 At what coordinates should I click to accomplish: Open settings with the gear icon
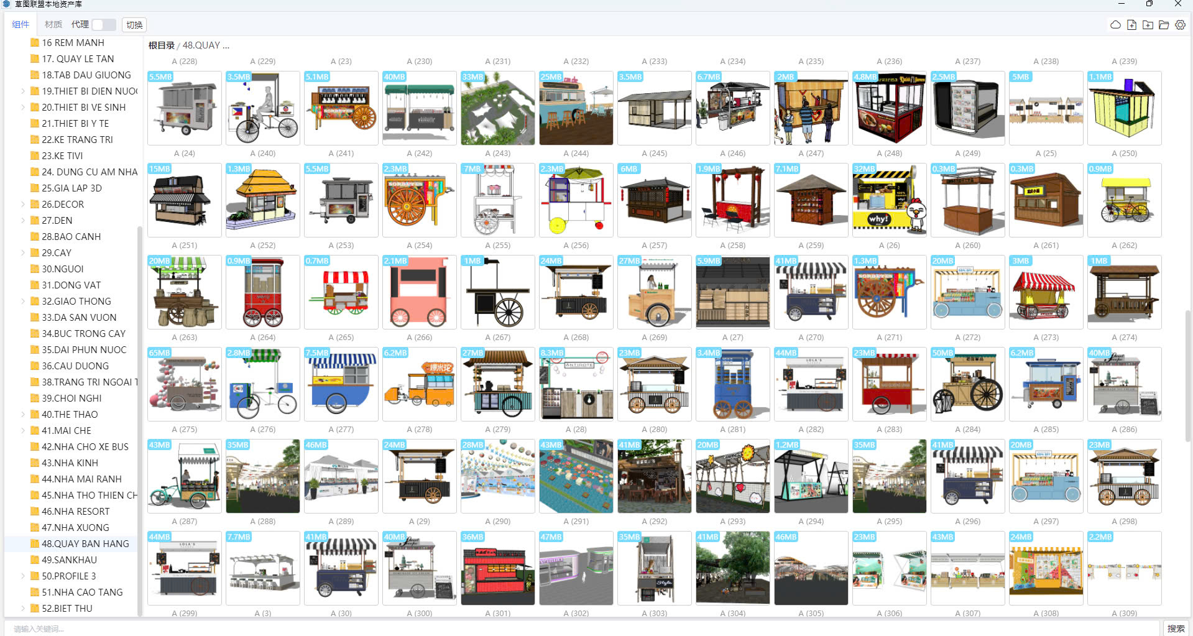(x=1180, y=25)
